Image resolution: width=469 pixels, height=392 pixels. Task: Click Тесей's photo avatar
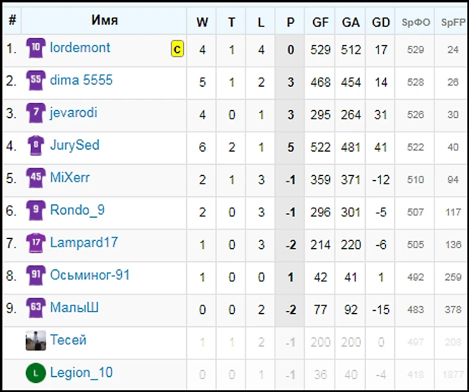pyautogui.click(x=36, y=341)
